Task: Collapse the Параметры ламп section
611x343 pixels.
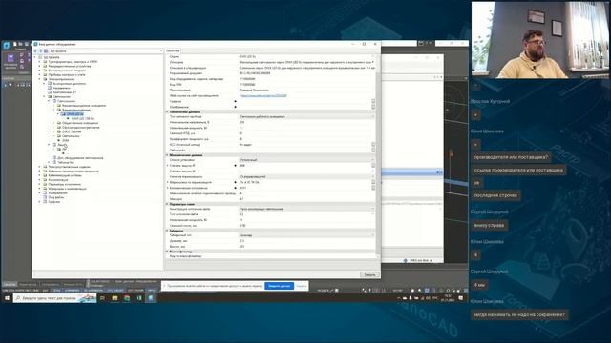Action: 168,204
